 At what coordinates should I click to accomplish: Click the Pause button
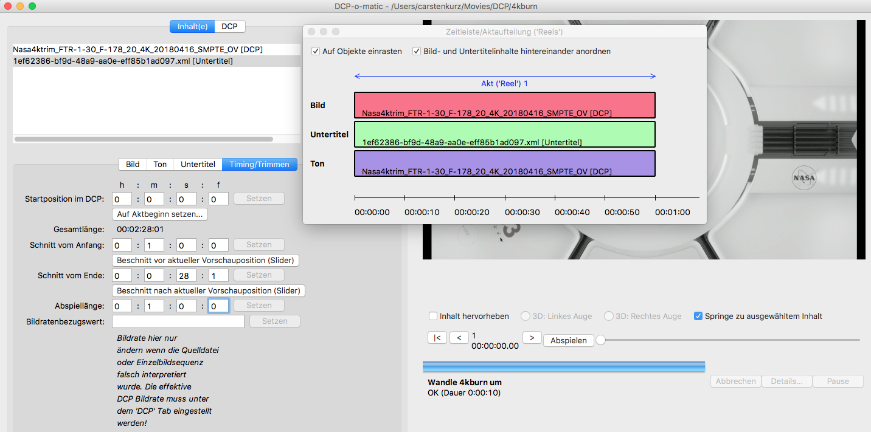pos(838,381)
